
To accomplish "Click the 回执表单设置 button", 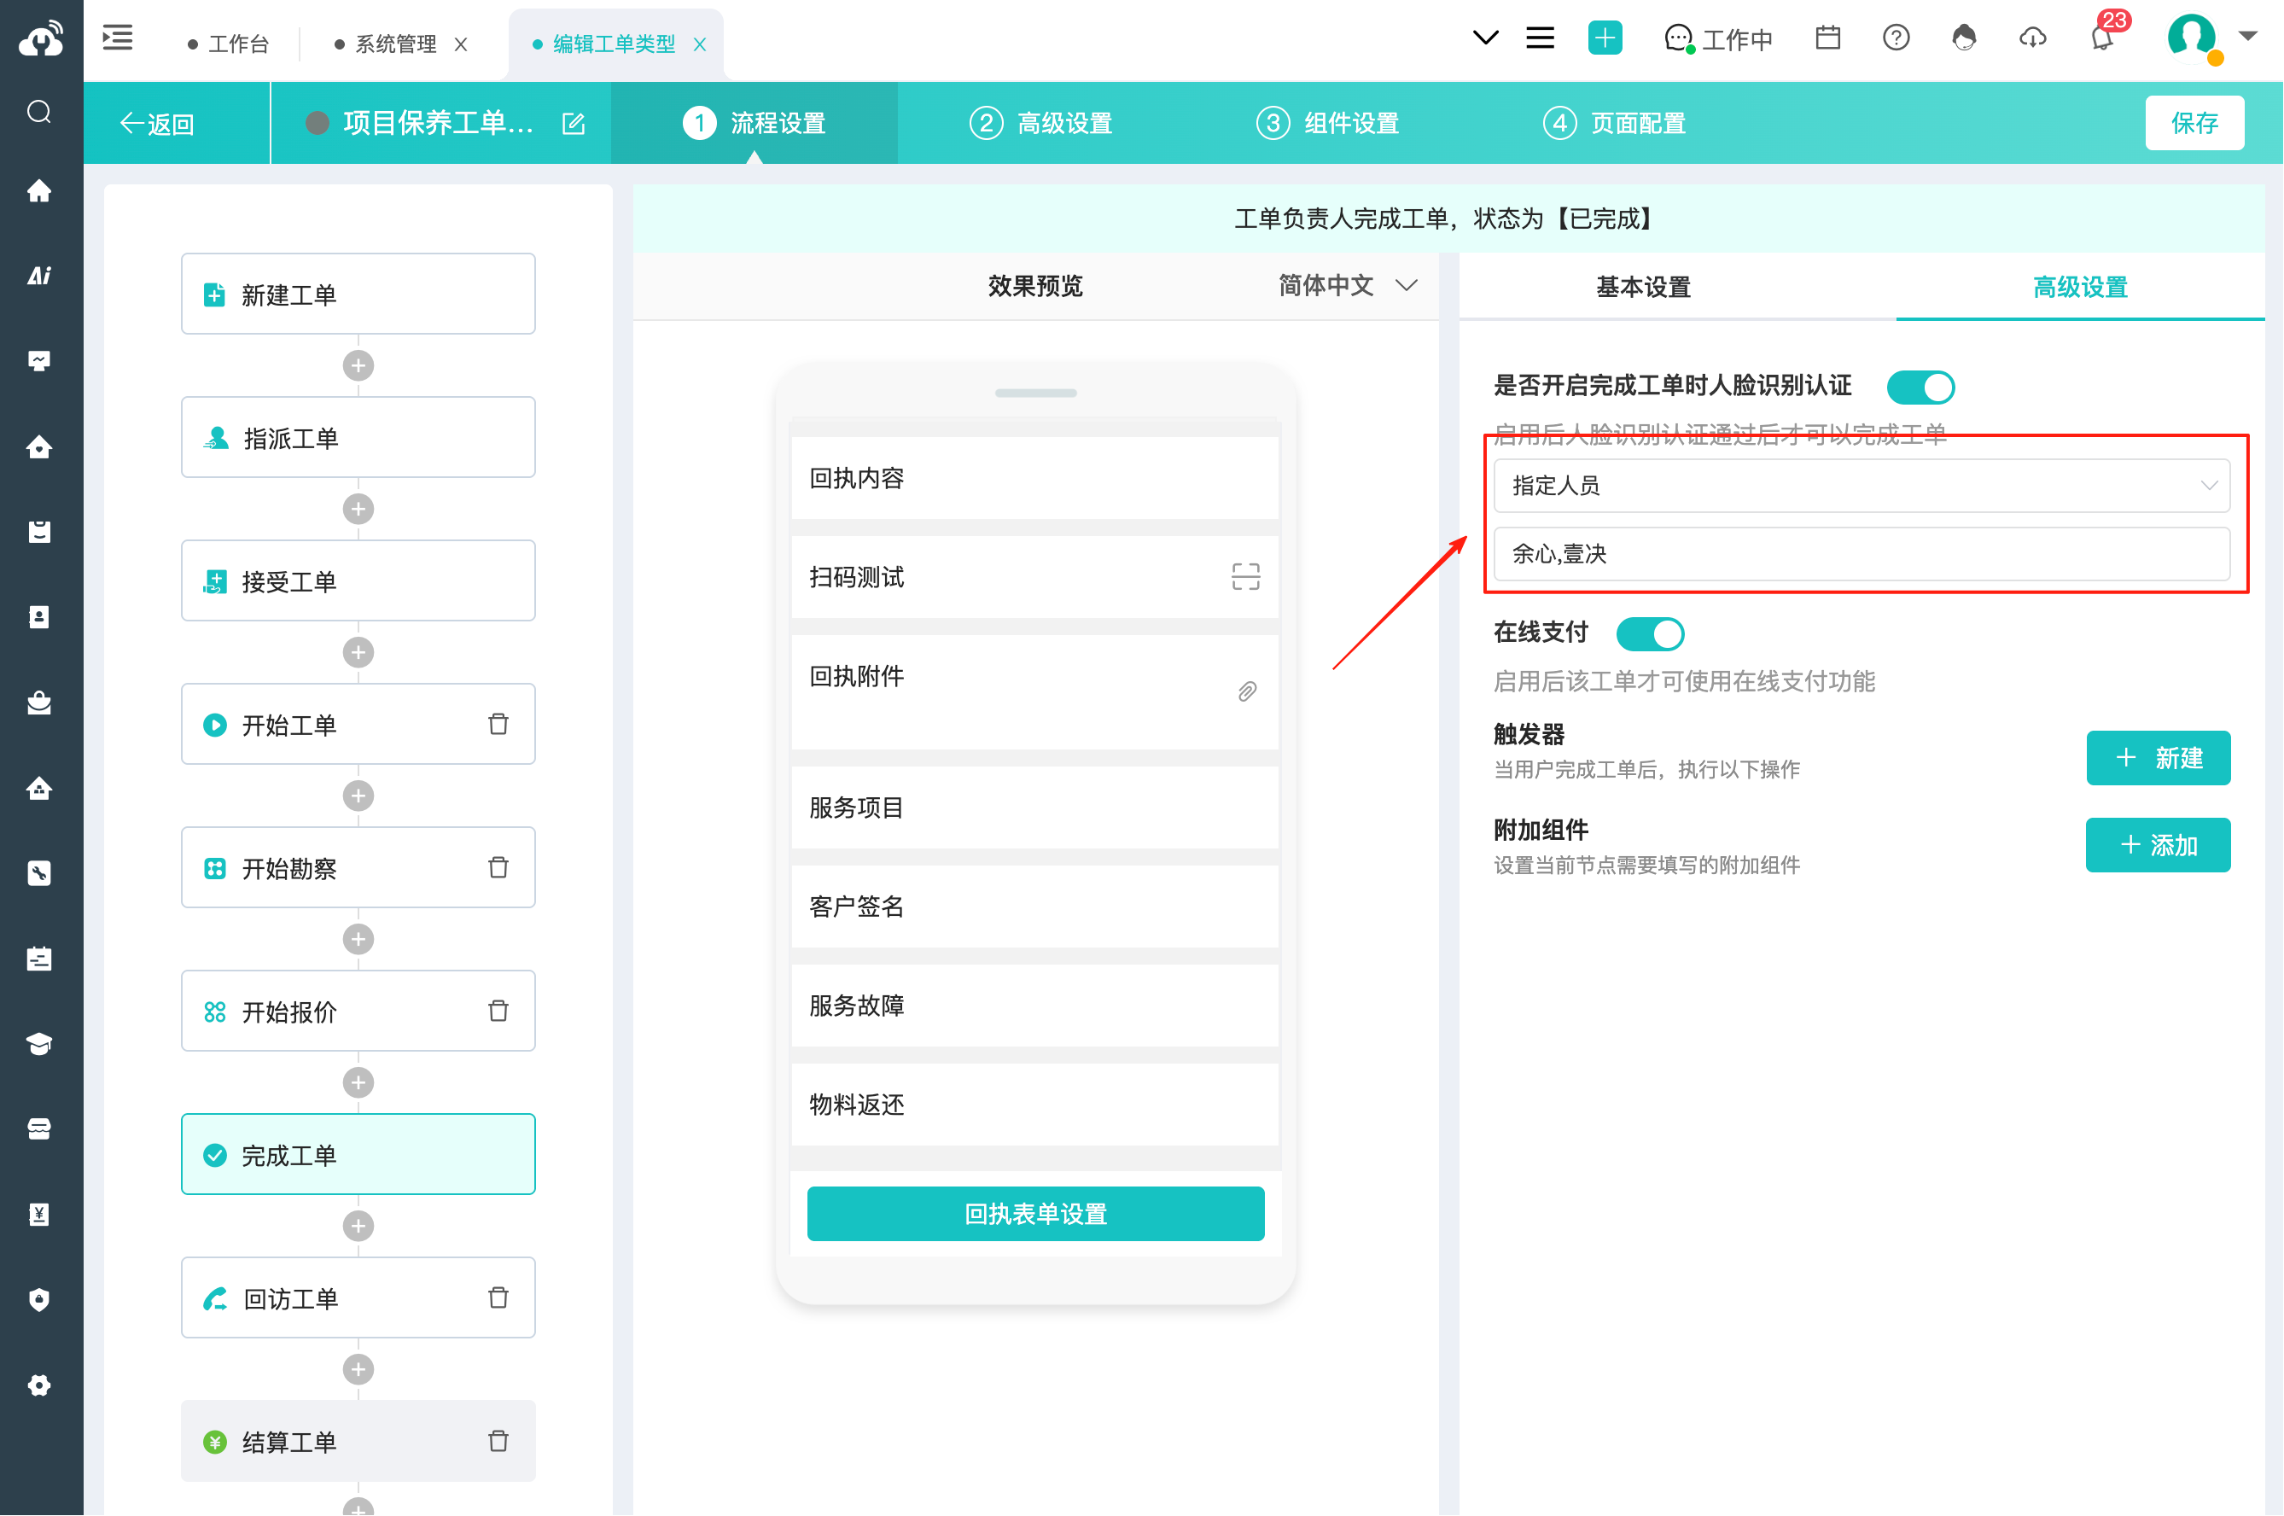I will 1035,1213.
